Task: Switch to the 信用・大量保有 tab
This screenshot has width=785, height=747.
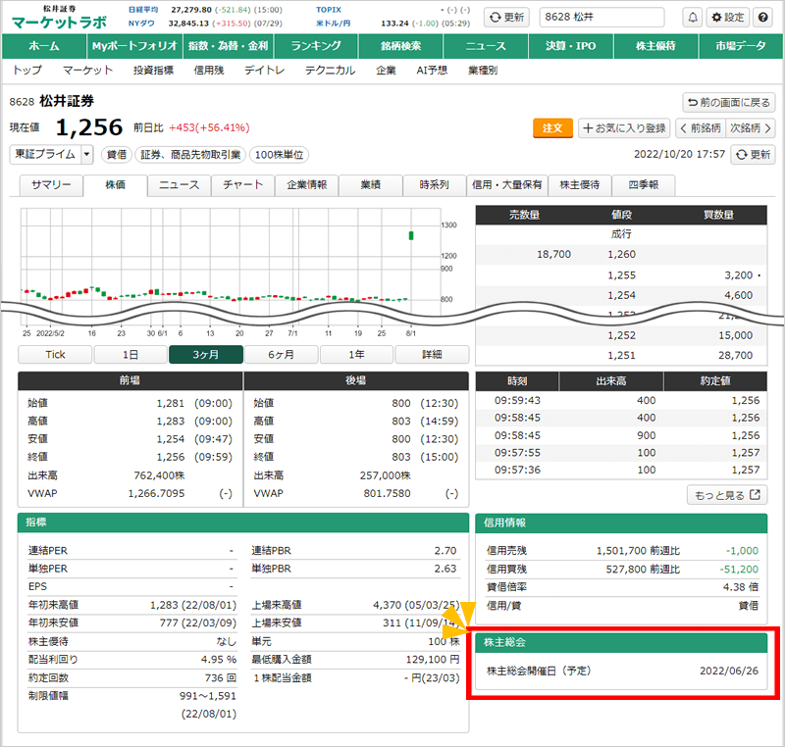Action: click(x=506, y=185)
